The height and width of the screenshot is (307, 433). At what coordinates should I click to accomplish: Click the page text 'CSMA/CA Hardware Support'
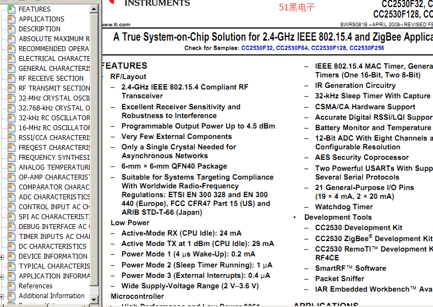(x=365, y=107)
